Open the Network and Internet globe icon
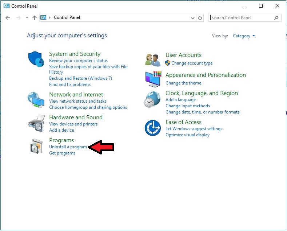 click(x=36, y=100)
